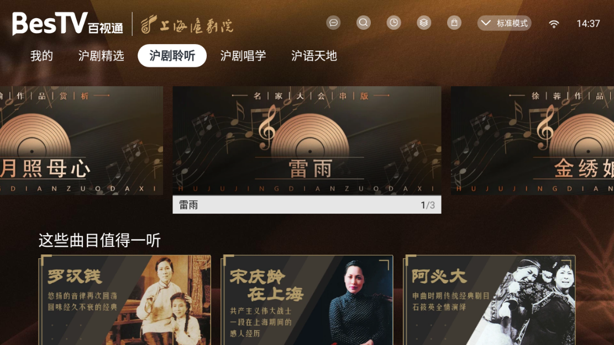The image size is (614, 345).
Task: Select the 金绣娘 banner on the right
Action: point(533,140)
